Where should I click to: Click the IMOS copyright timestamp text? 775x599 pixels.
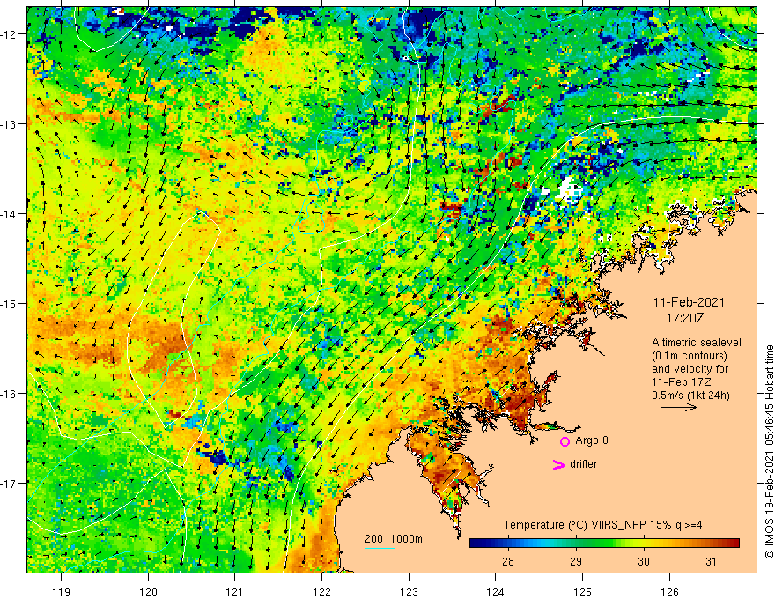tap(769, 452)
